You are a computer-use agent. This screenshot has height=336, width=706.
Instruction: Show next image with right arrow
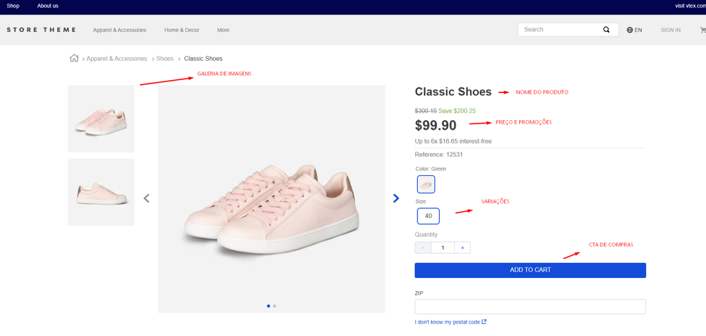coord(396,198)
